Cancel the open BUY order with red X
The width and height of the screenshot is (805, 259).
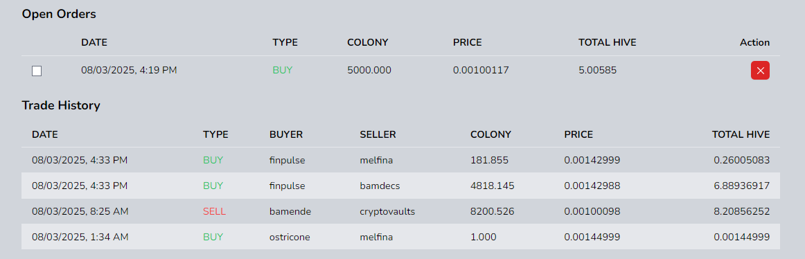tap(760, 70)
